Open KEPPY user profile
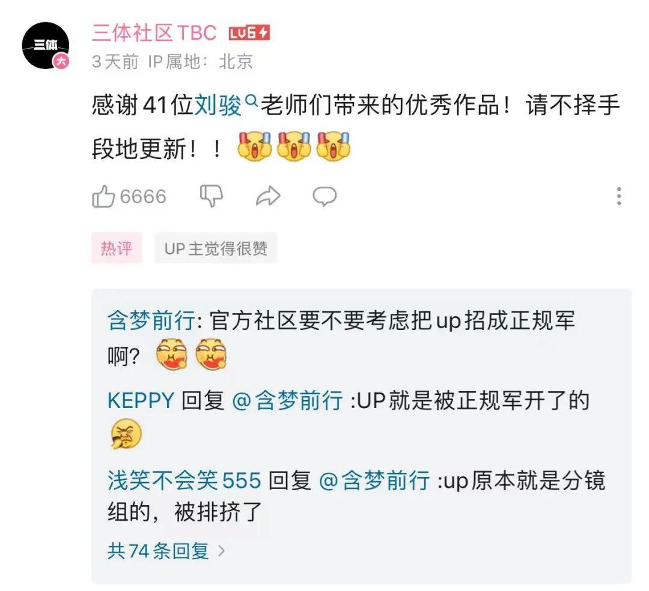The height and width of the screenshot is (591, 649). (141, 400)
